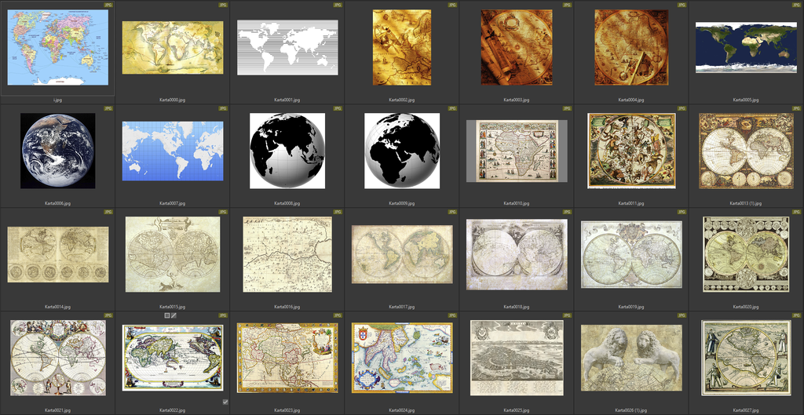This screenshot has height=415, width=804.
Task: Pick the satellite world map Karta0005
Action: pos(746,47)
